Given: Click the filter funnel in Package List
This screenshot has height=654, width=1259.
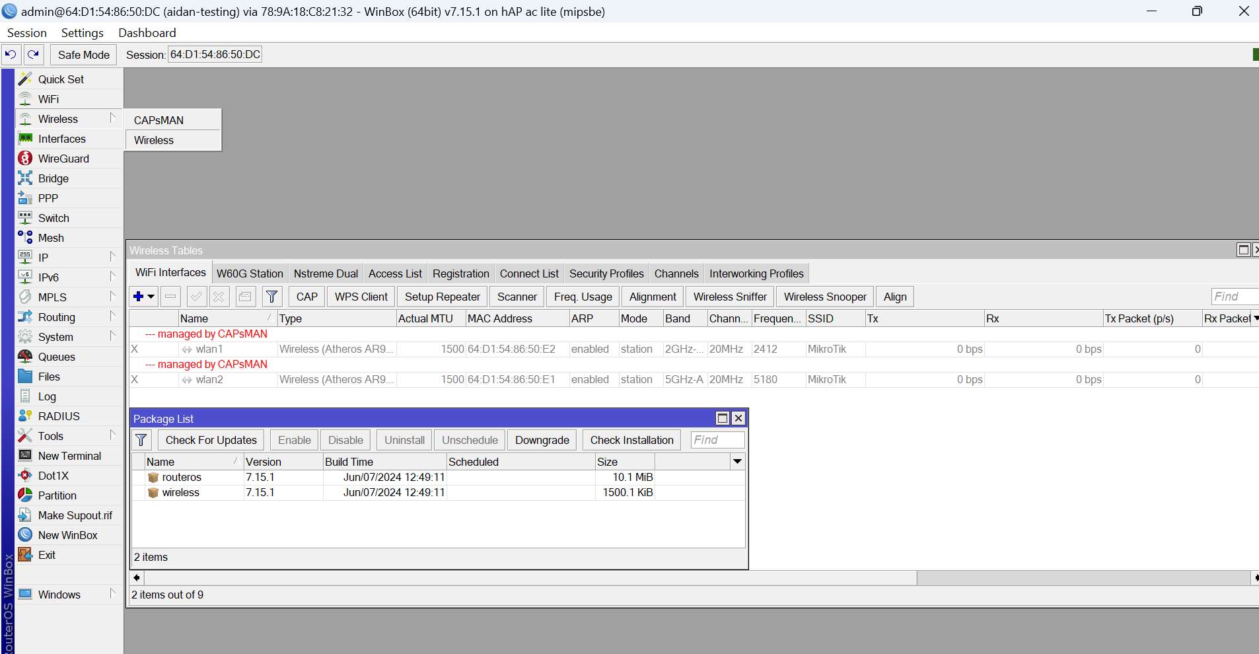Looking at the screenshot, I should 141,440.
